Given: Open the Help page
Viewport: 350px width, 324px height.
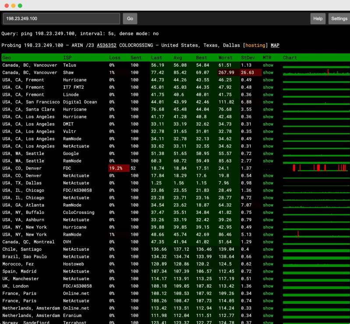Looking at the screenshot, I should click(x=318, y=18).
